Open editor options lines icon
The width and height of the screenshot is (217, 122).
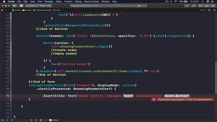(209, 10)
